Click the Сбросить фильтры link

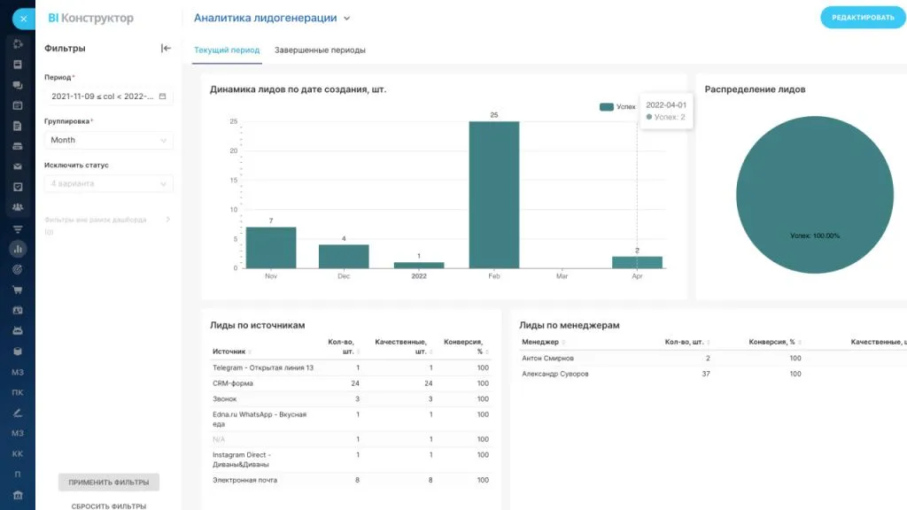[x=109, y=506]
